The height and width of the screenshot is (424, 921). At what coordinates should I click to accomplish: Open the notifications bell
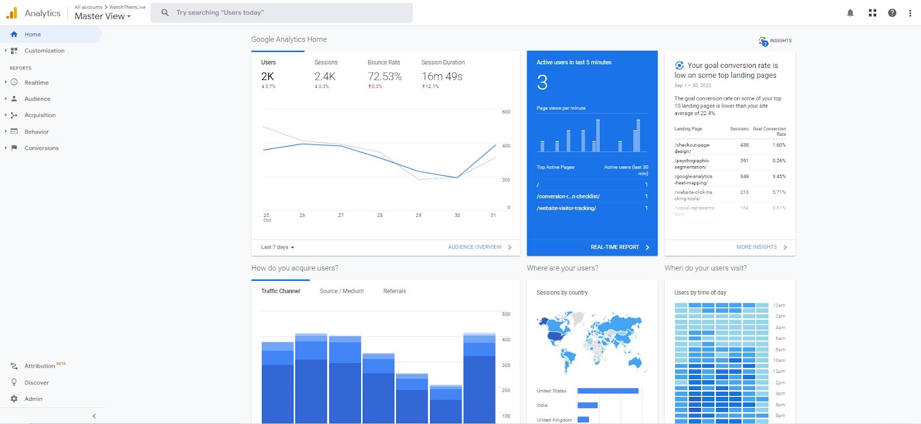click(850, 13)
